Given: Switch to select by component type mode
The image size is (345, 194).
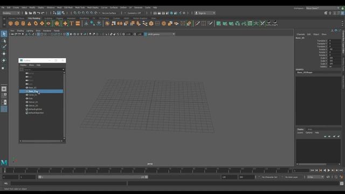Looking at the screenshot, I should click(x=63, y=13).
